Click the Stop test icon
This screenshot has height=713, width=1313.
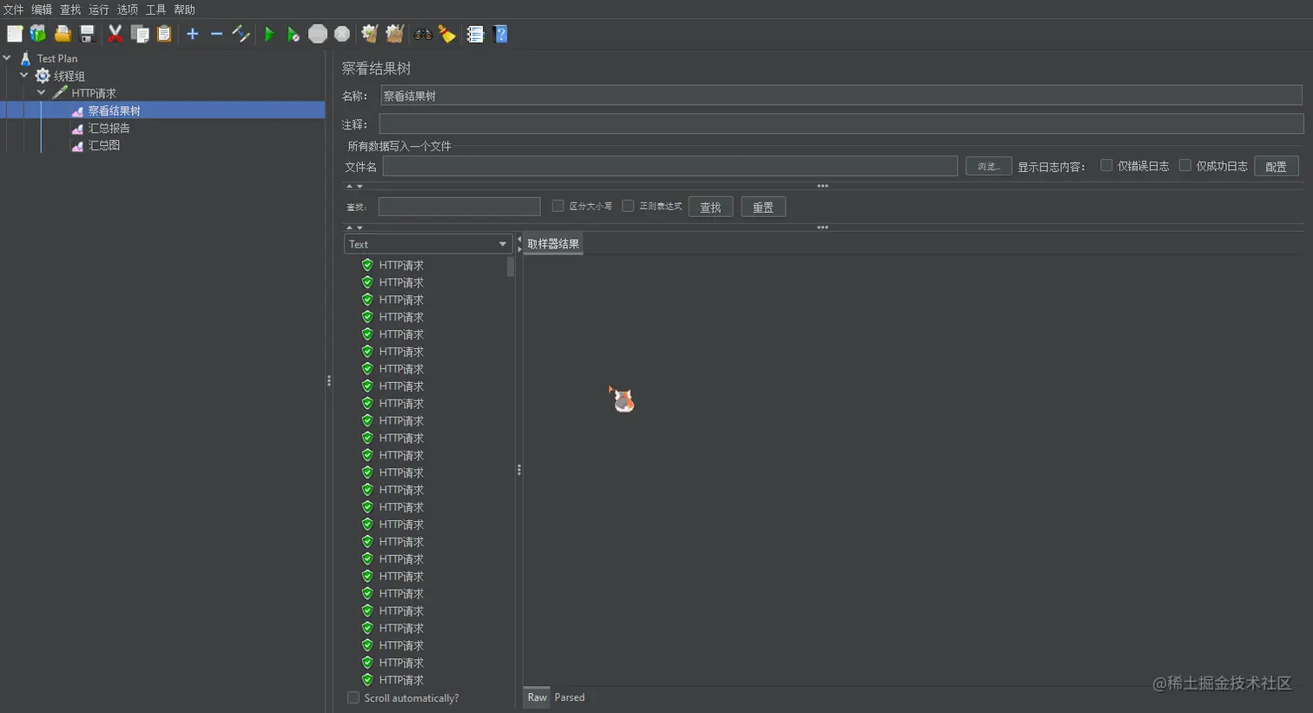click(318, 34)
